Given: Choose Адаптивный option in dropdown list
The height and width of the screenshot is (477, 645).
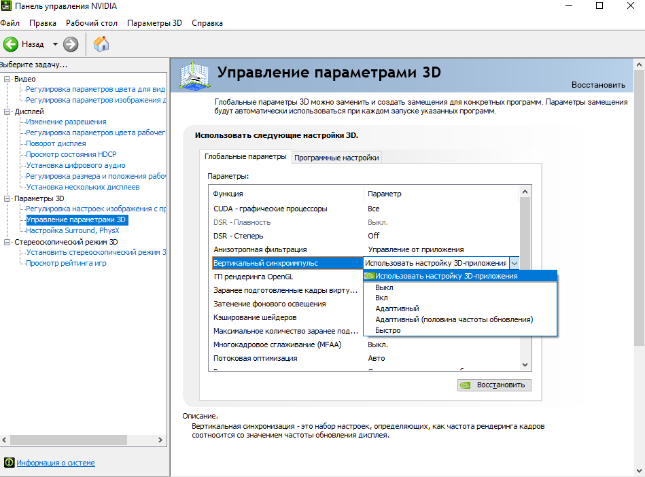Looking at the screenshot, I should [460, 308].
